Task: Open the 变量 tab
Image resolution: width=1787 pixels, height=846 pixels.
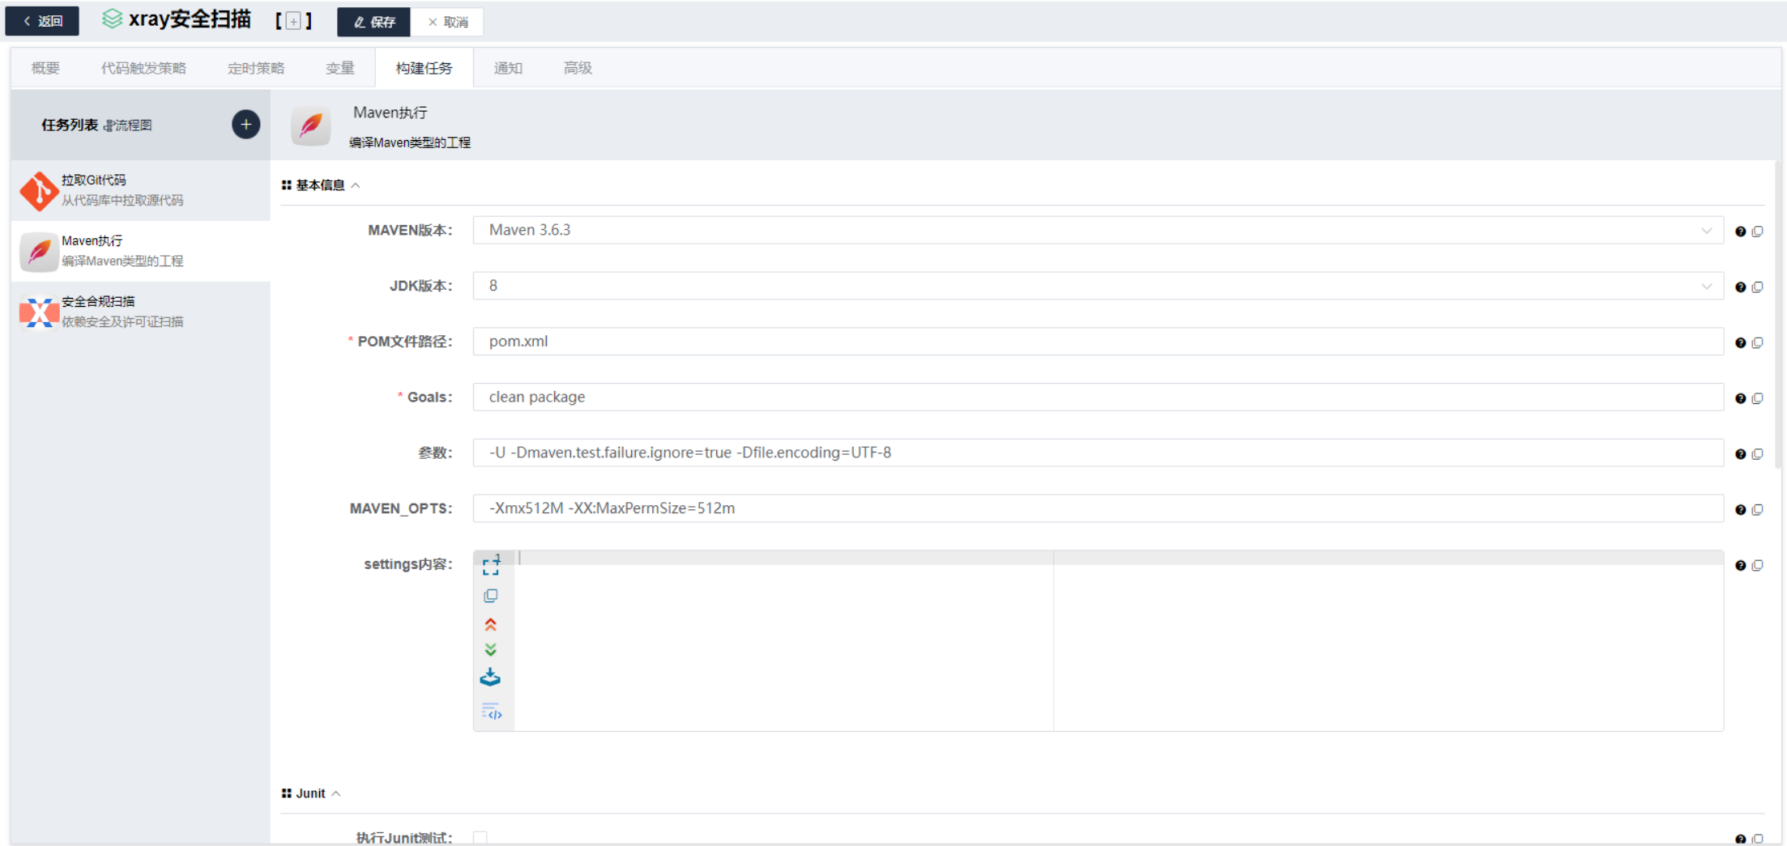Action: (340, 68)
